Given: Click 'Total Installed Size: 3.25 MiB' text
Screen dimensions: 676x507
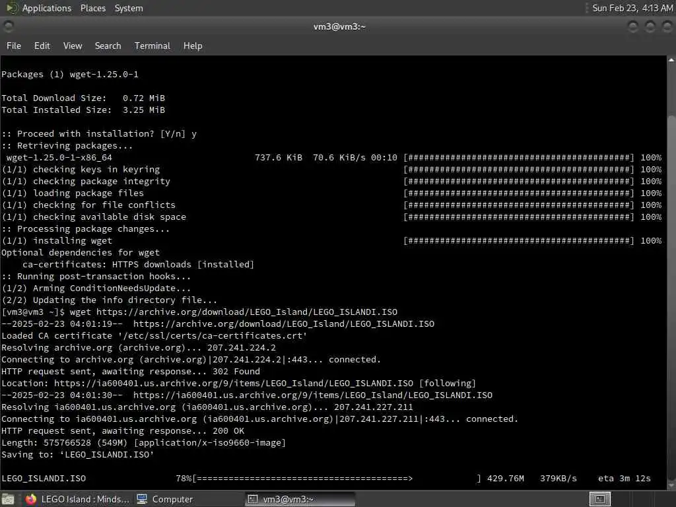Looking at the screenshot, I should [x=83, y=110].
